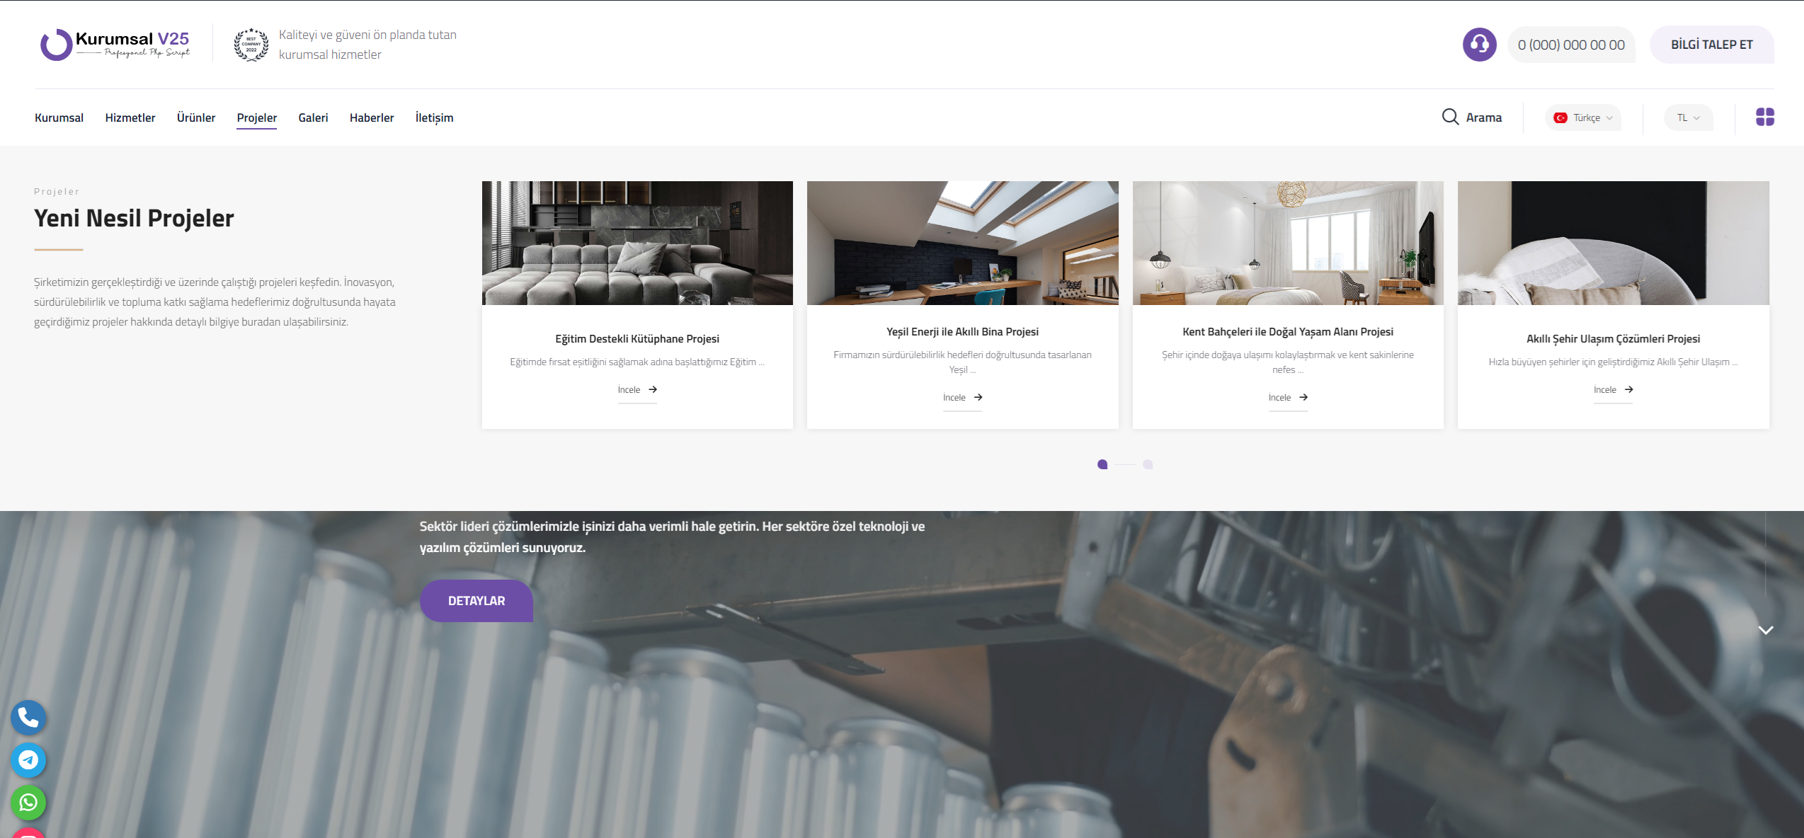Viewport: 1804px width, 838px height.
Task: Open the Projeler menu item
Action: pos(256,117)
